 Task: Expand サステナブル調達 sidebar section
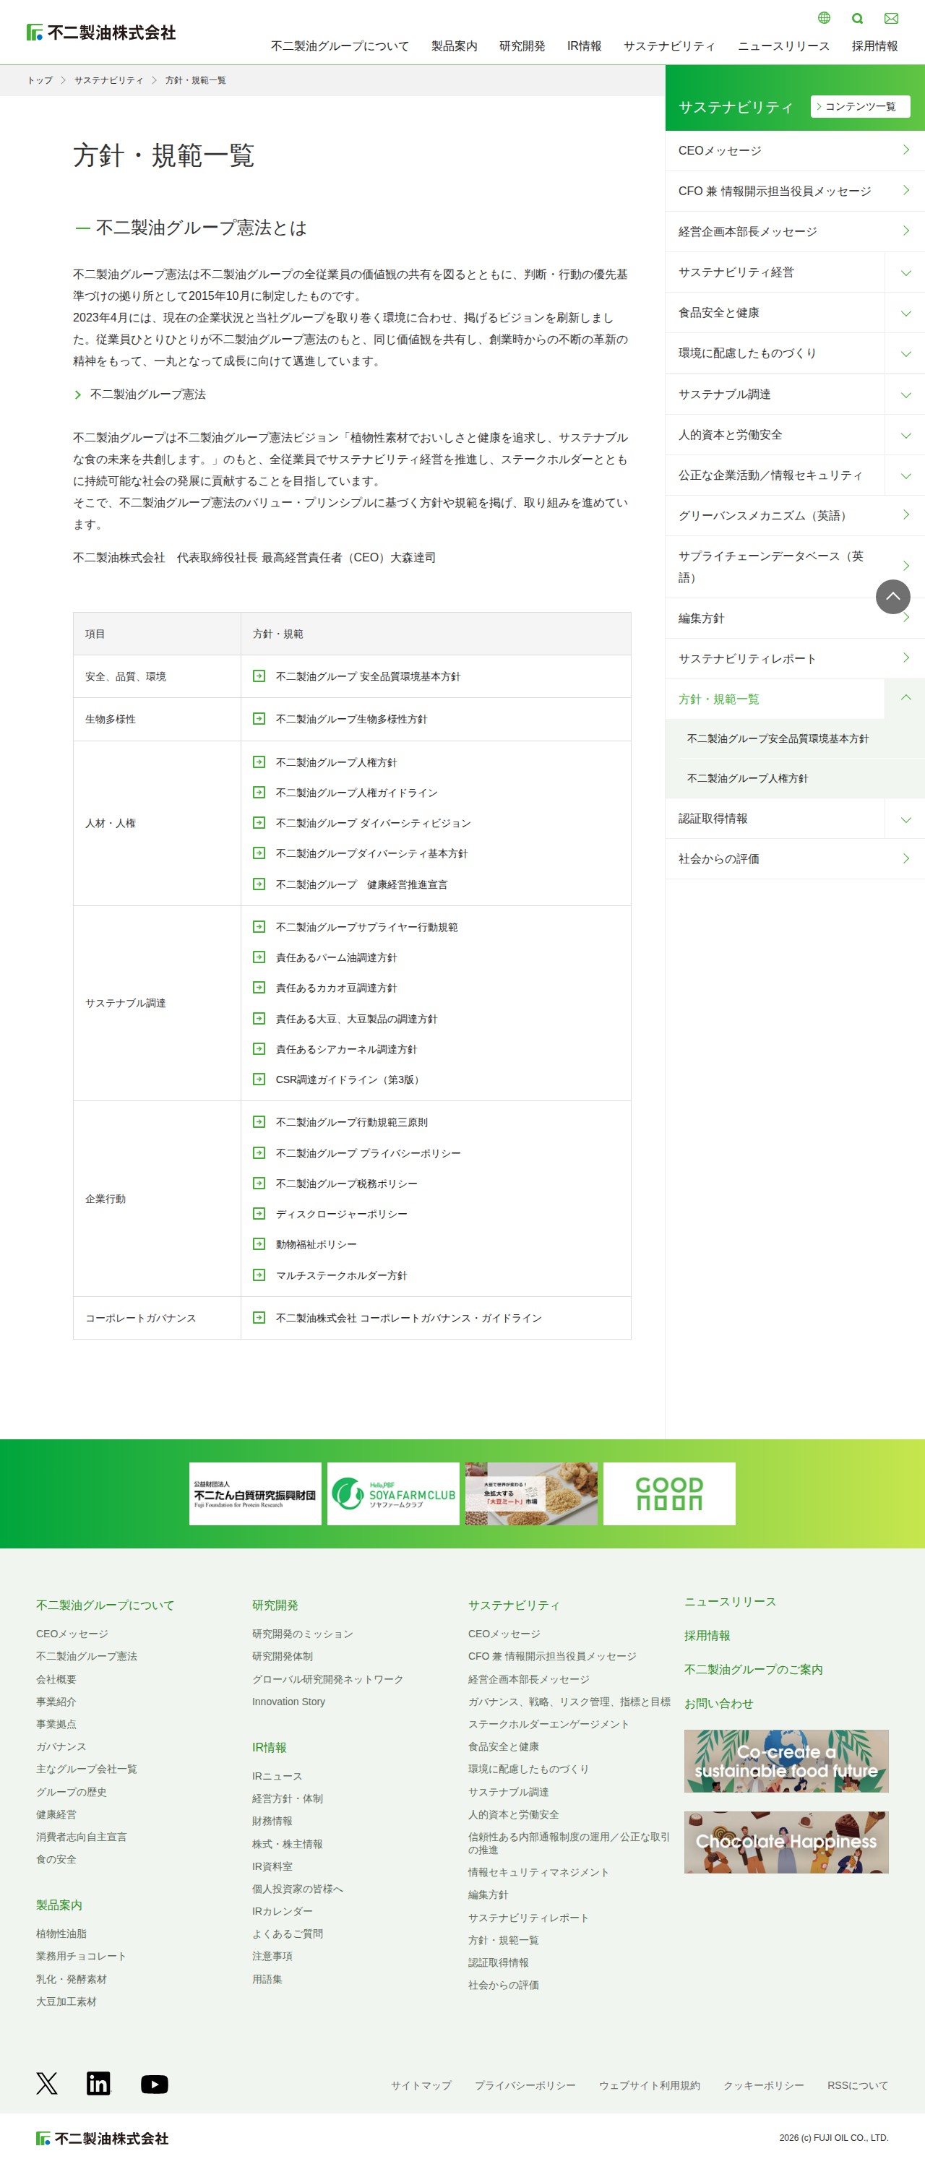[905, 394]
